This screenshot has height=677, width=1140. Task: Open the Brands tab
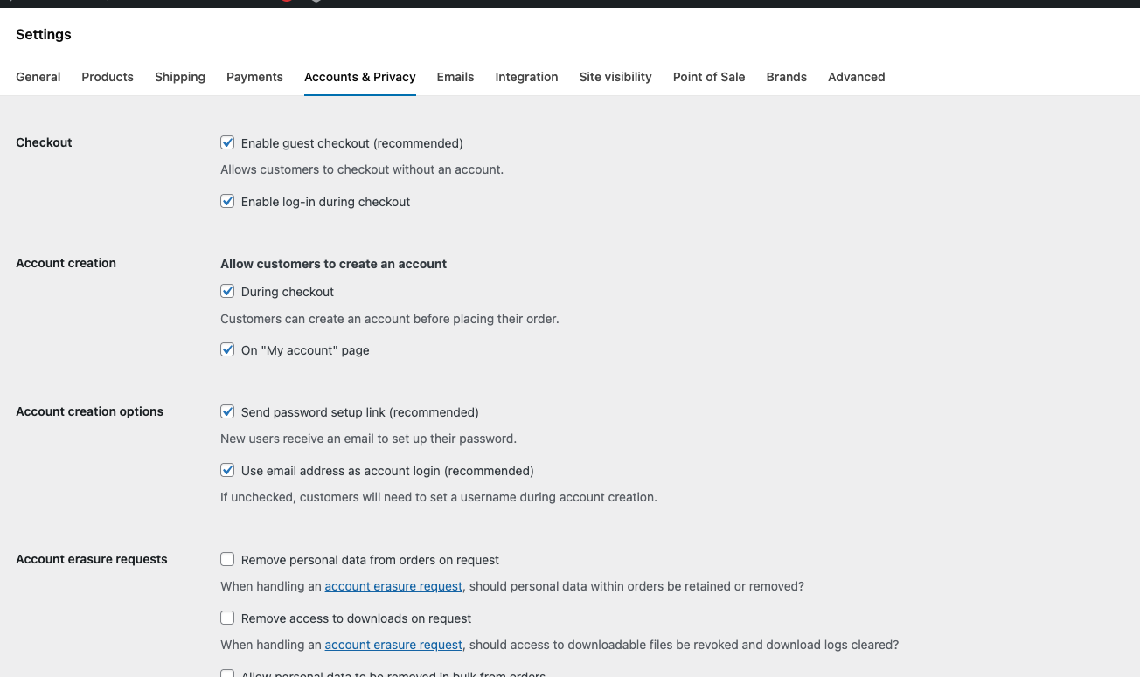pos(787,77)
